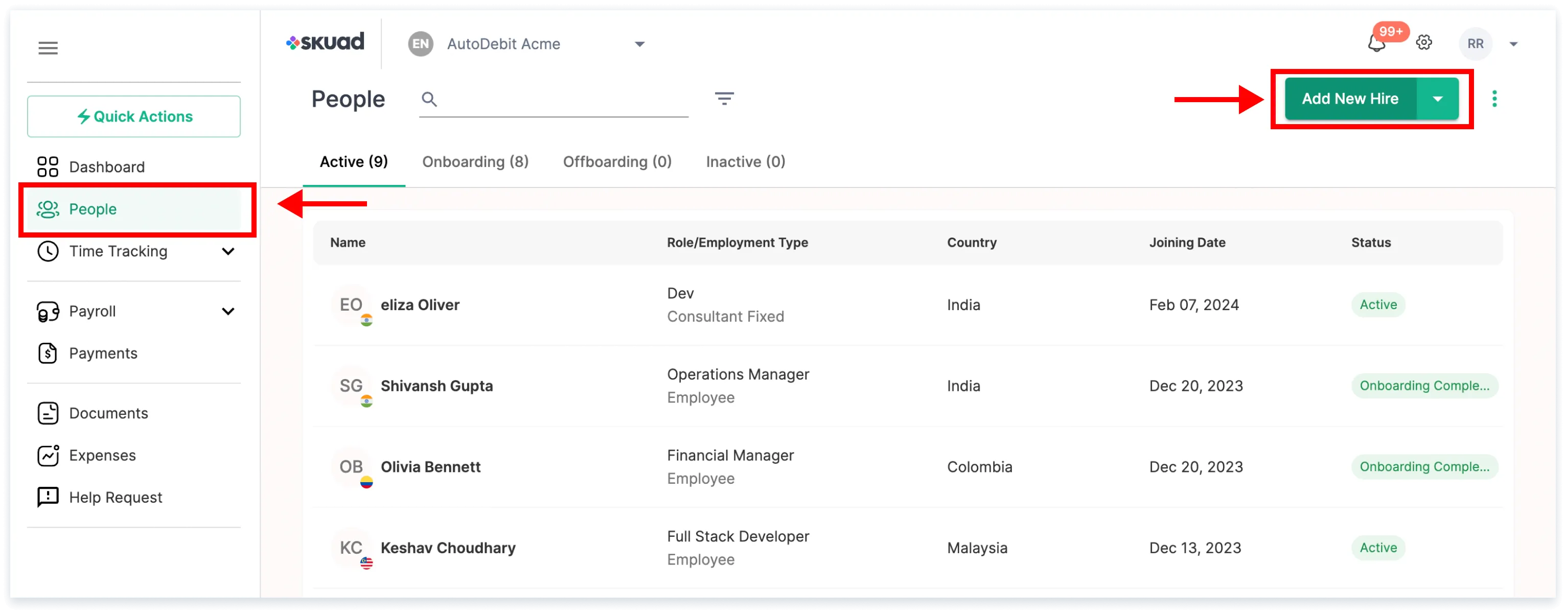Click the Dec 13, 2023 joining date
This screenshot has width=1566, height=614.
point(1195,549)
